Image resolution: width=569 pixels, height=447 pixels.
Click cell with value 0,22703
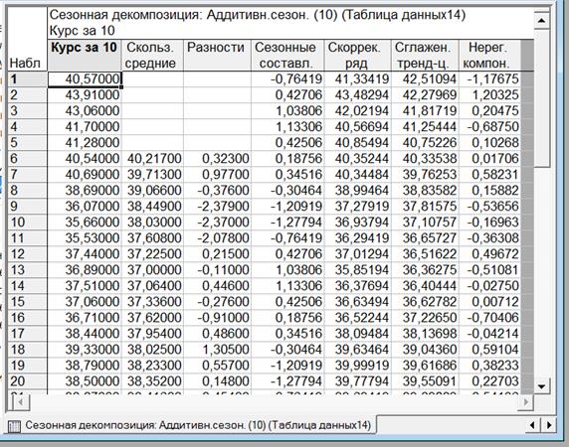(489, 381)
